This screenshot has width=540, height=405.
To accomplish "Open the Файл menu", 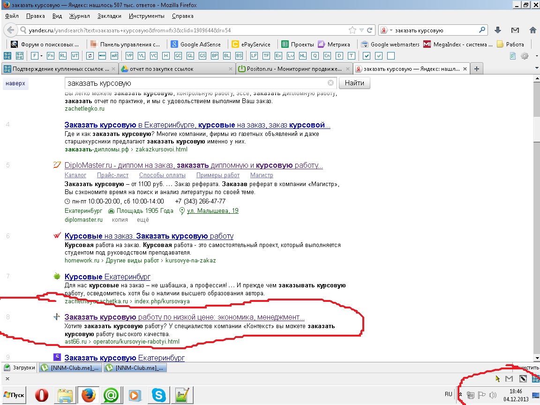I will point(12,16).
